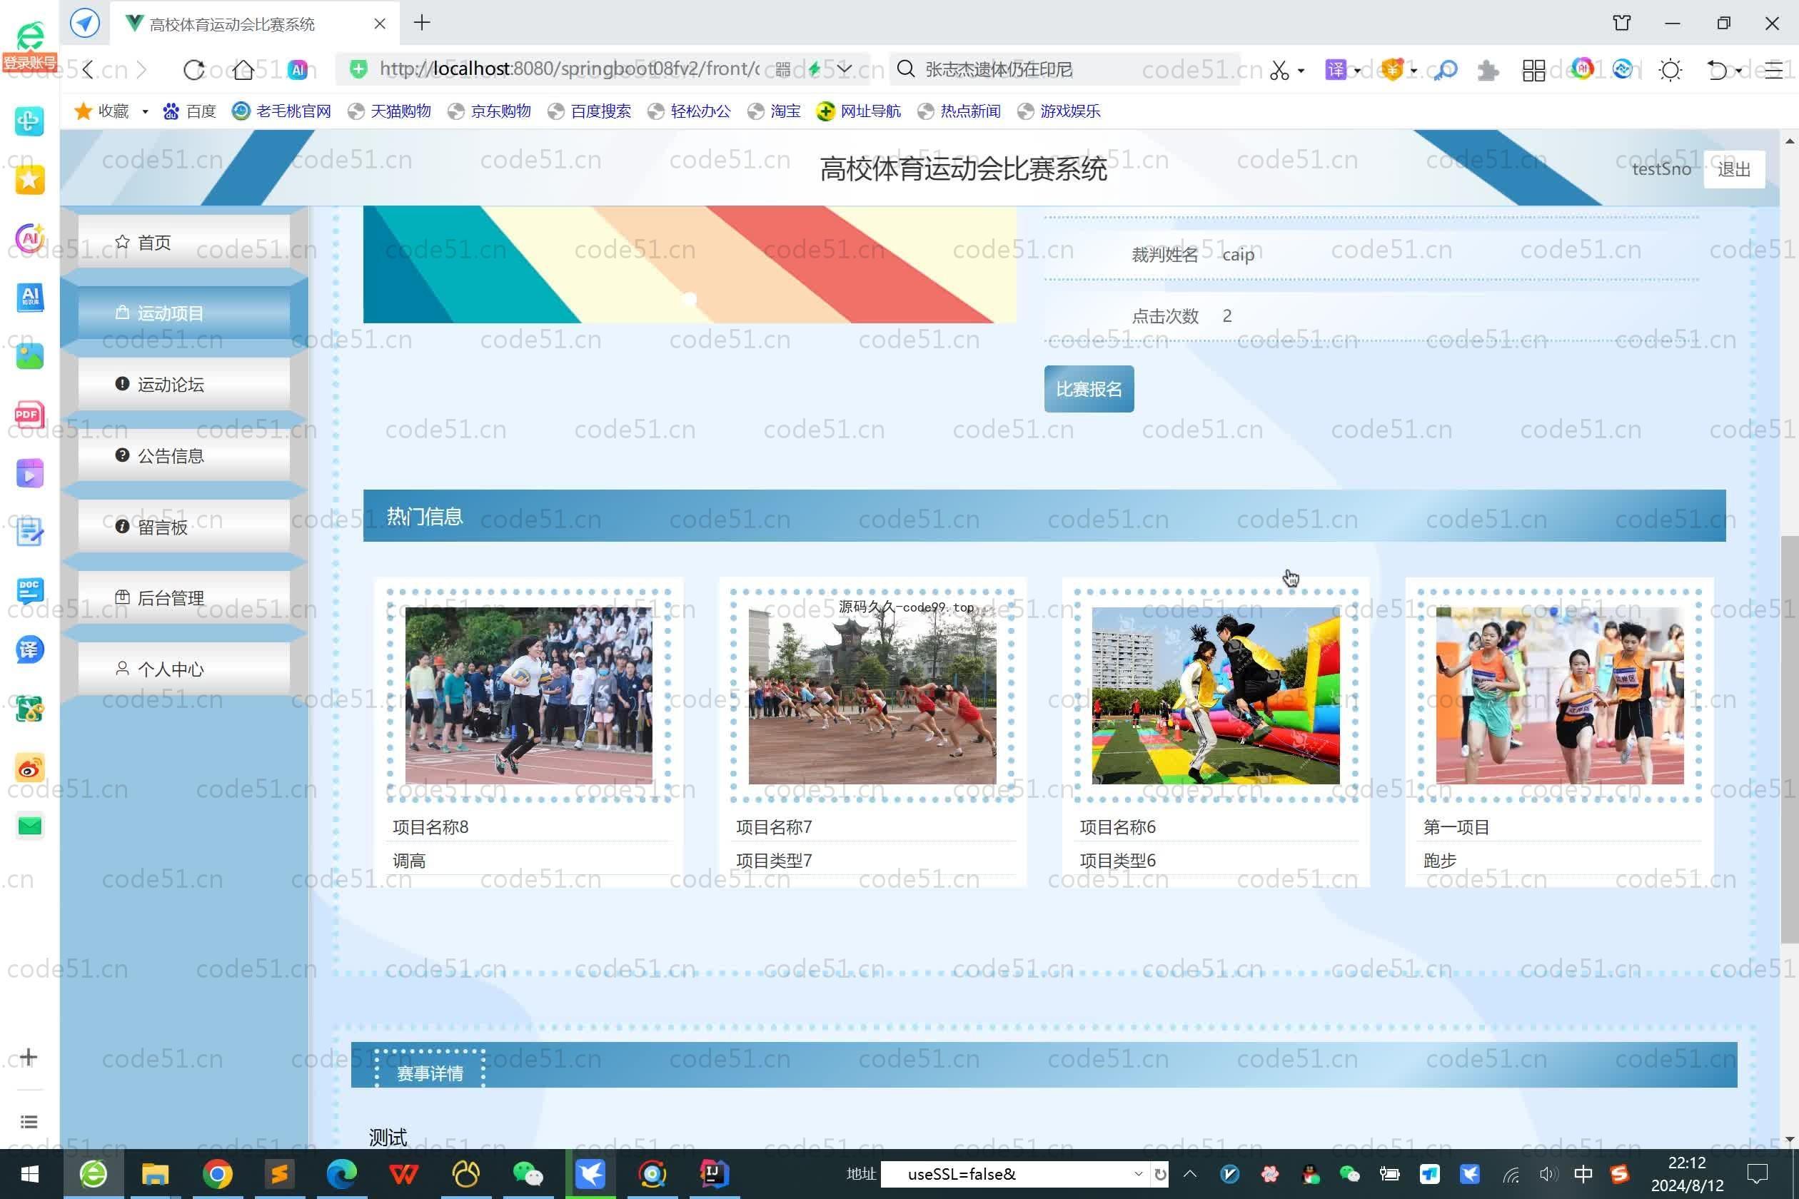Expand the taskbar address combo box dropdown
Viewport: 1799px width, 1199px height.
coord(1138,1174)
